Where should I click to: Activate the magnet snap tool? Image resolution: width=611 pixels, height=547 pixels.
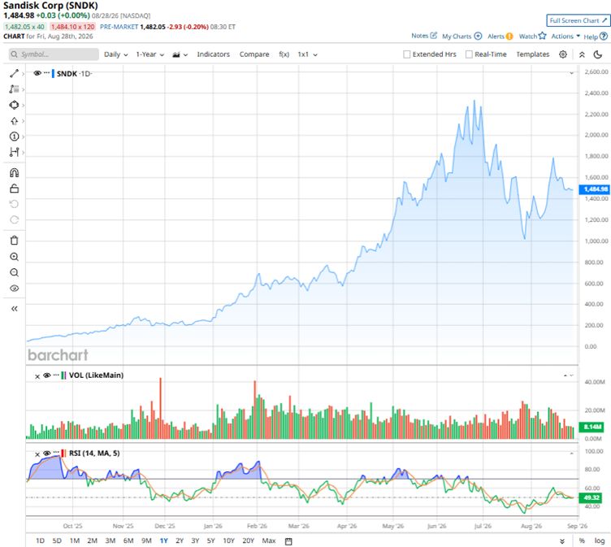pyautogui.click(x=14, y=173)
